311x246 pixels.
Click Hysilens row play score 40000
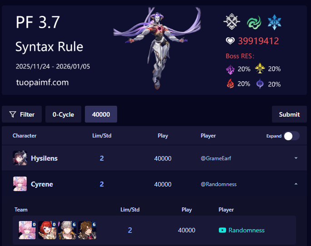tap(163, 158)
